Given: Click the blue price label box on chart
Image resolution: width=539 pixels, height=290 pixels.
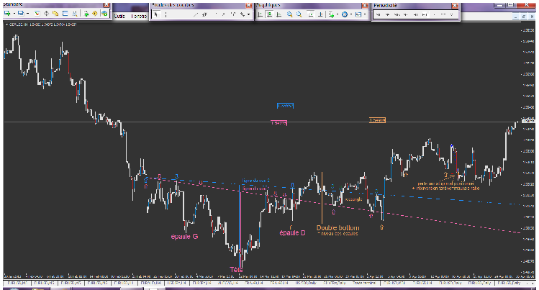Looking at the screenshot, I should click(285, 106).
